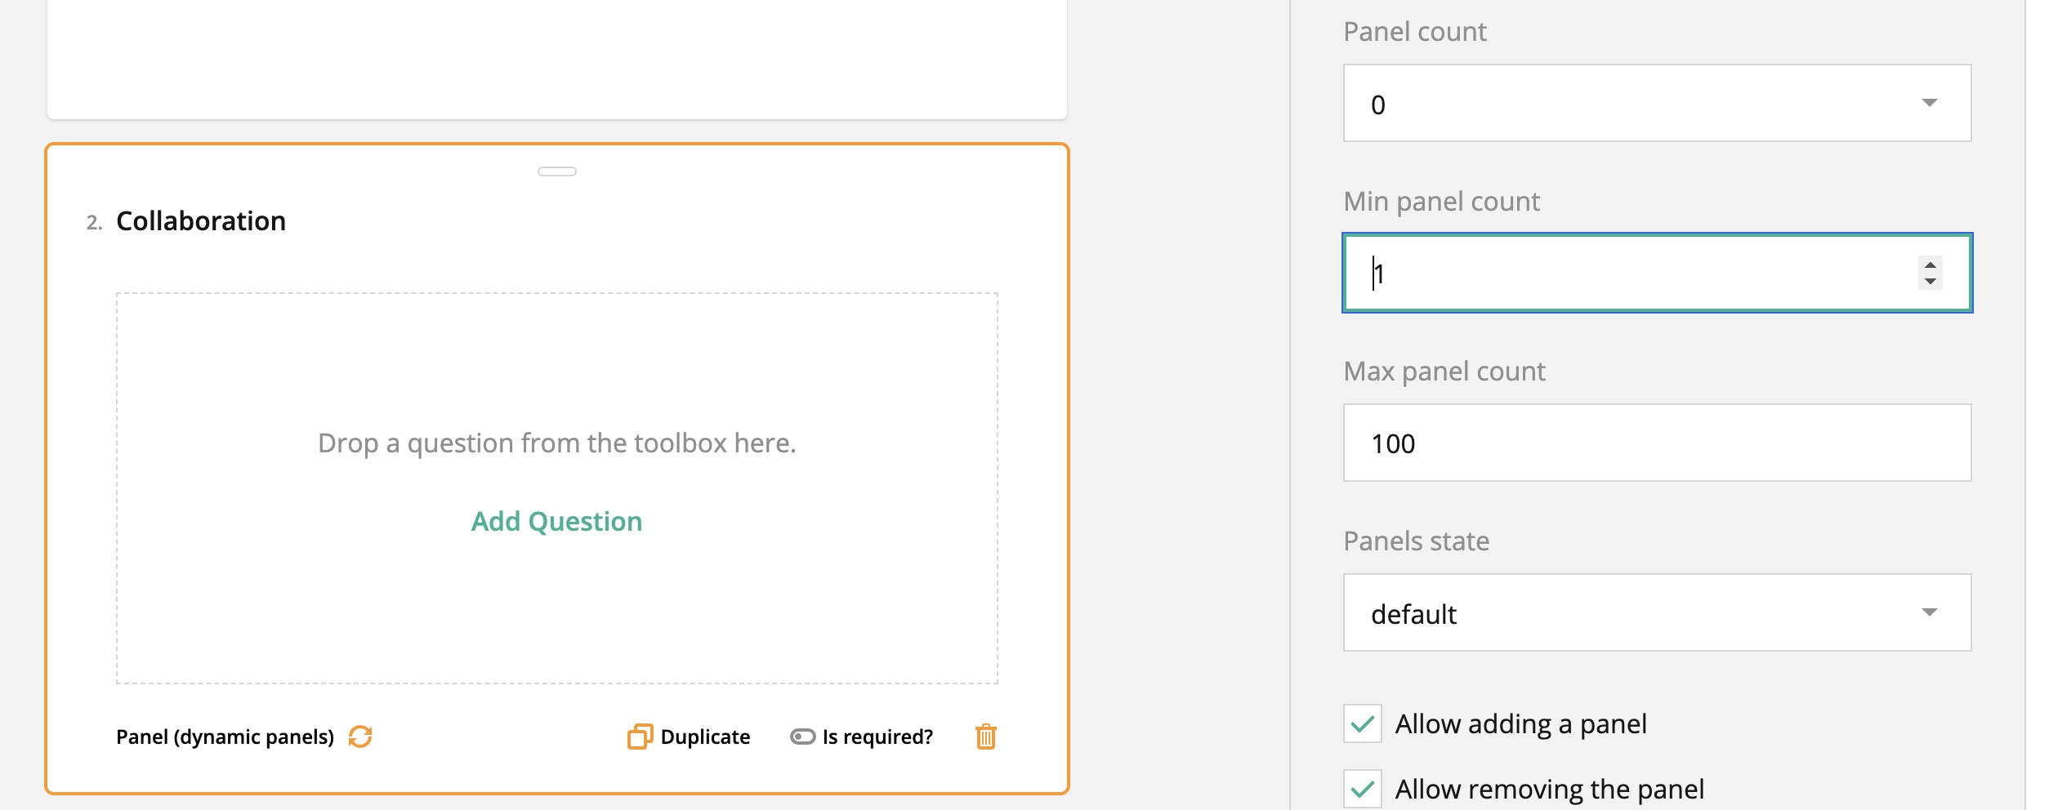Screen dimensions: 2049x810
Task: Click the Panel count dropdown arrow
Action: pyautogui.click(x=1930, y=103)
